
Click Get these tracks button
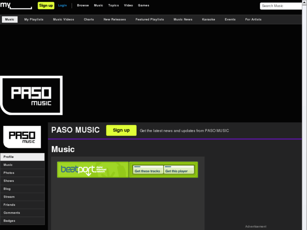148,170
